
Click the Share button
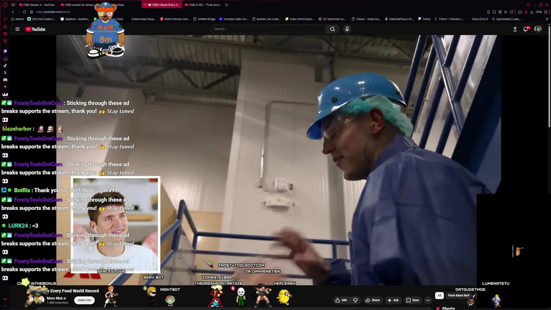(372, 300)
